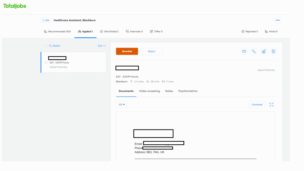
Task: Switch to the Shortlisted 1 tab
Action: [109, 31]
